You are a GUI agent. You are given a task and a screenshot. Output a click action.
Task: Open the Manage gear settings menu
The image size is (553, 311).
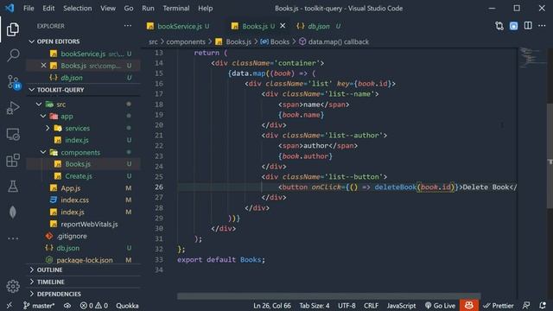point(13,286)
